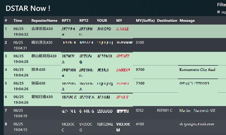Screen dimensions: 226x135
Task: Click suffix 7100 in 弥富430 row
Action: 140,83
